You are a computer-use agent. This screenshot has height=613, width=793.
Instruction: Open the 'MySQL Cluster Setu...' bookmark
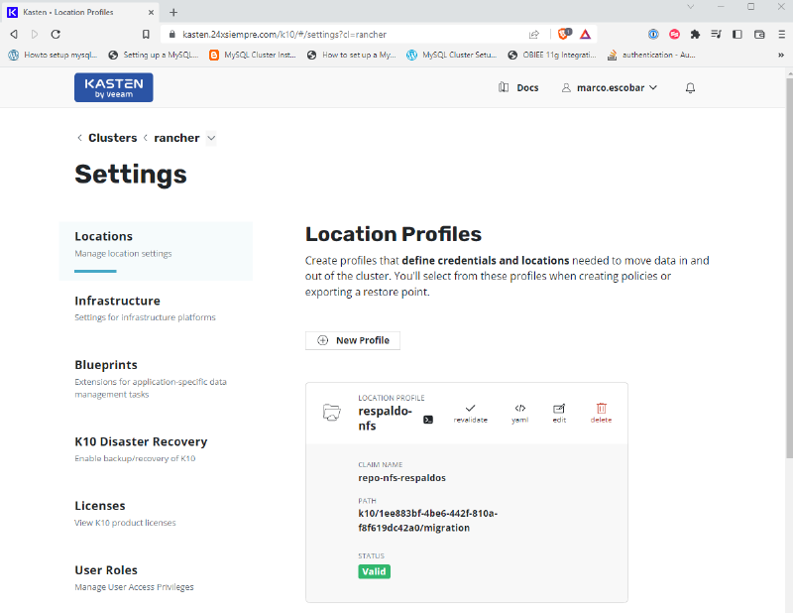[x=452, y=55]
